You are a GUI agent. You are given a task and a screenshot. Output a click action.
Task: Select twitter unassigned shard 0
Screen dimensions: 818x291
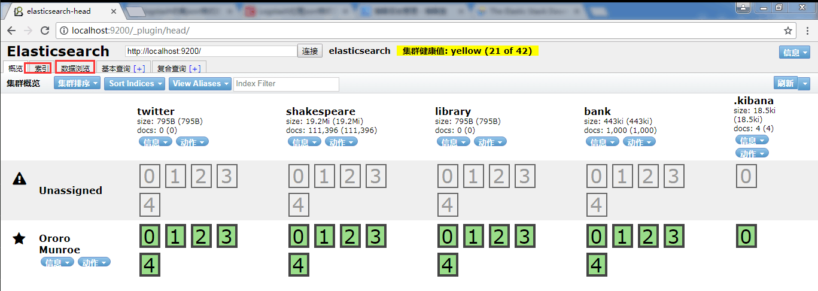coord(150,176)
